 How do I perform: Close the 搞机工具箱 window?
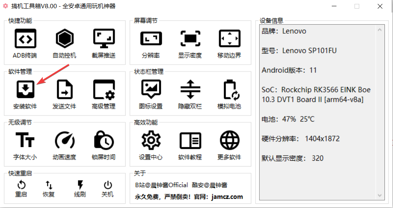click(x=380, y=6)
